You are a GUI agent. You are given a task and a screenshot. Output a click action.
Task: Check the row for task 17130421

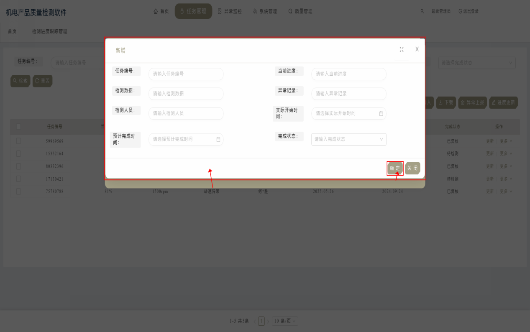click(18, 179)
